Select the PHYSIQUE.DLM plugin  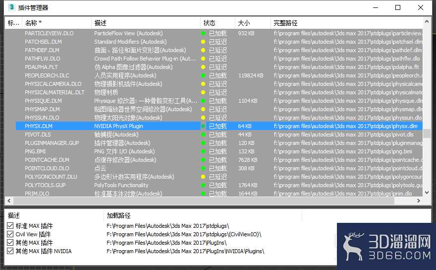[43, 101]
